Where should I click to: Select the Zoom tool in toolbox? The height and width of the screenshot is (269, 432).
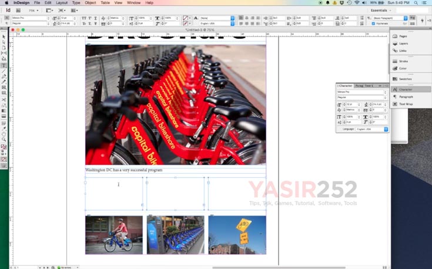4,139
